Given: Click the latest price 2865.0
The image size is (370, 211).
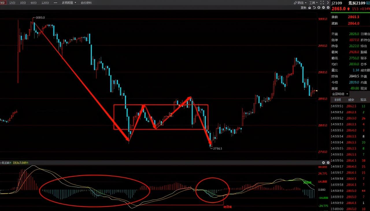Looking at the screenshot, I should click(x=338, y=9).
